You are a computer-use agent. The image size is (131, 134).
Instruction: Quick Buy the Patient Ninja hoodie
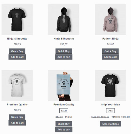110,51
